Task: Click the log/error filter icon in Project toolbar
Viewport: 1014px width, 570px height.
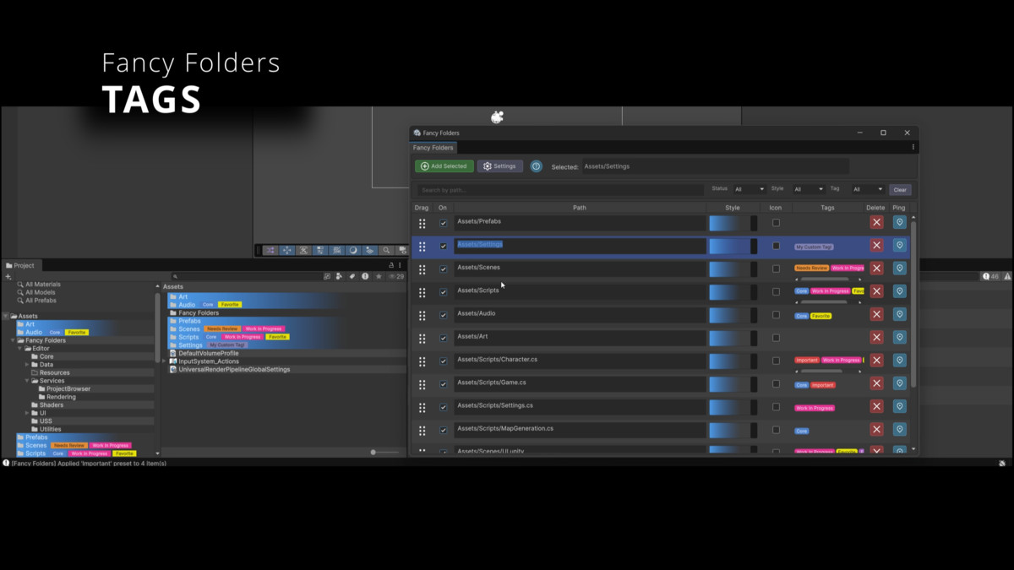Action: click(365, 276)
